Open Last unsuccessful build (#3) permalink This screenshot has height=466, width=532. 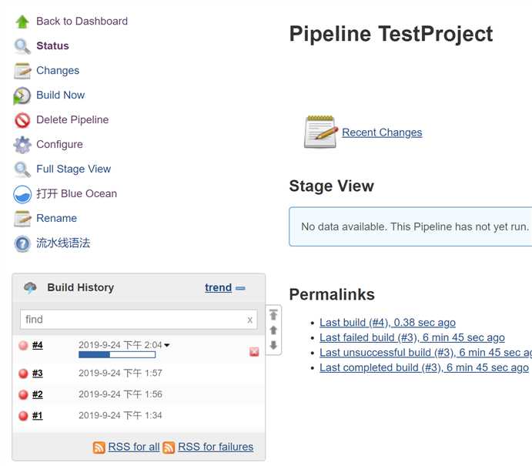(x=426, y=353)
